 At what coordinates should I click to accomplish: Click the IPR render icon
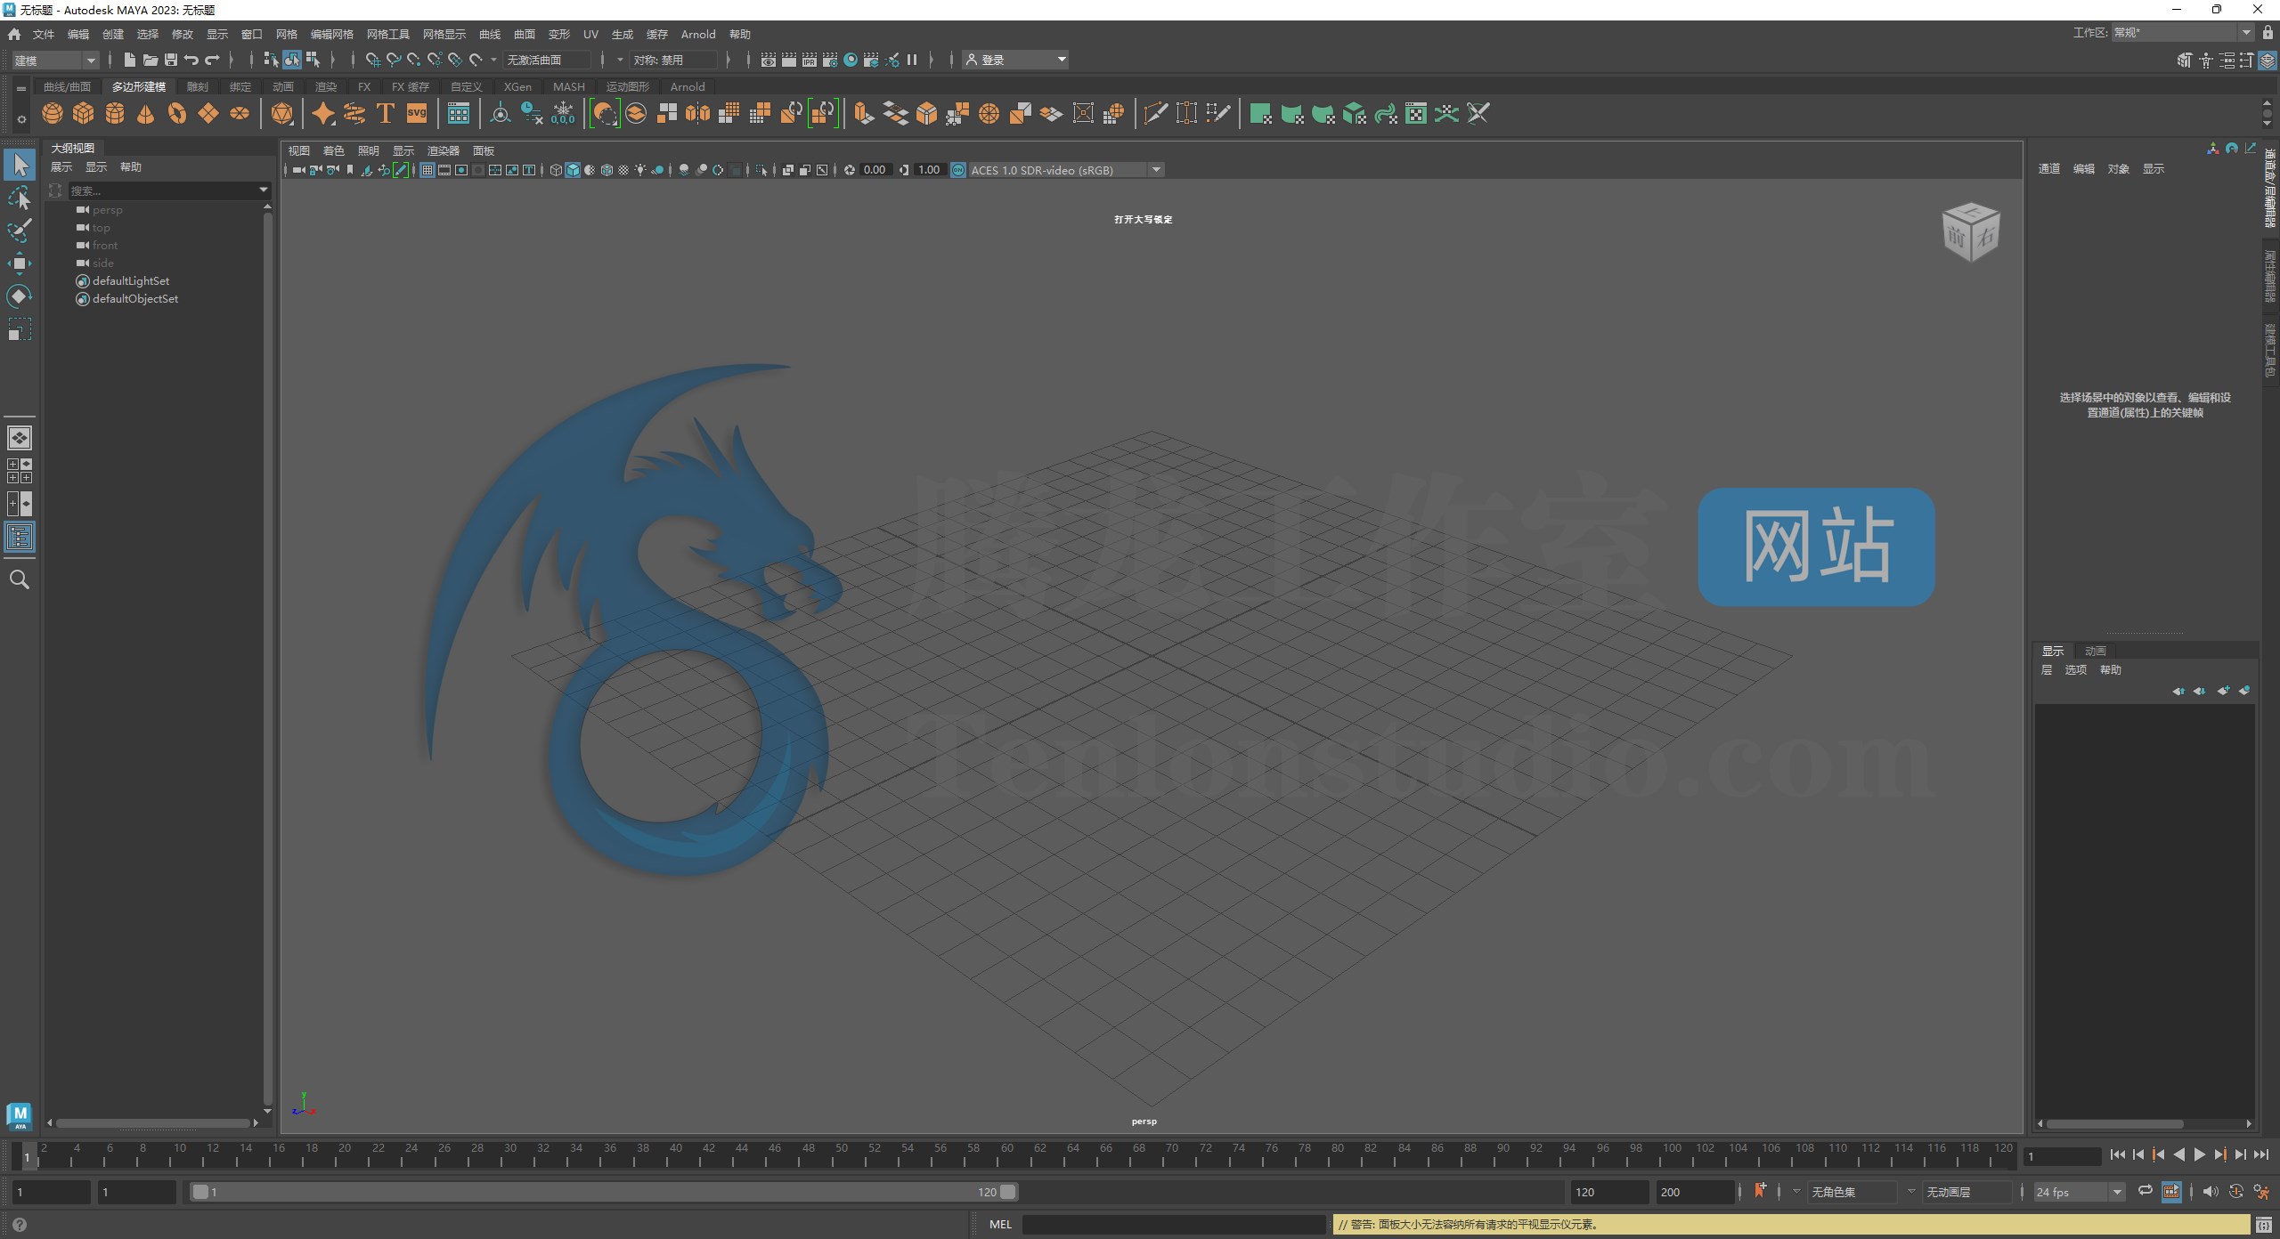point(810,60)
